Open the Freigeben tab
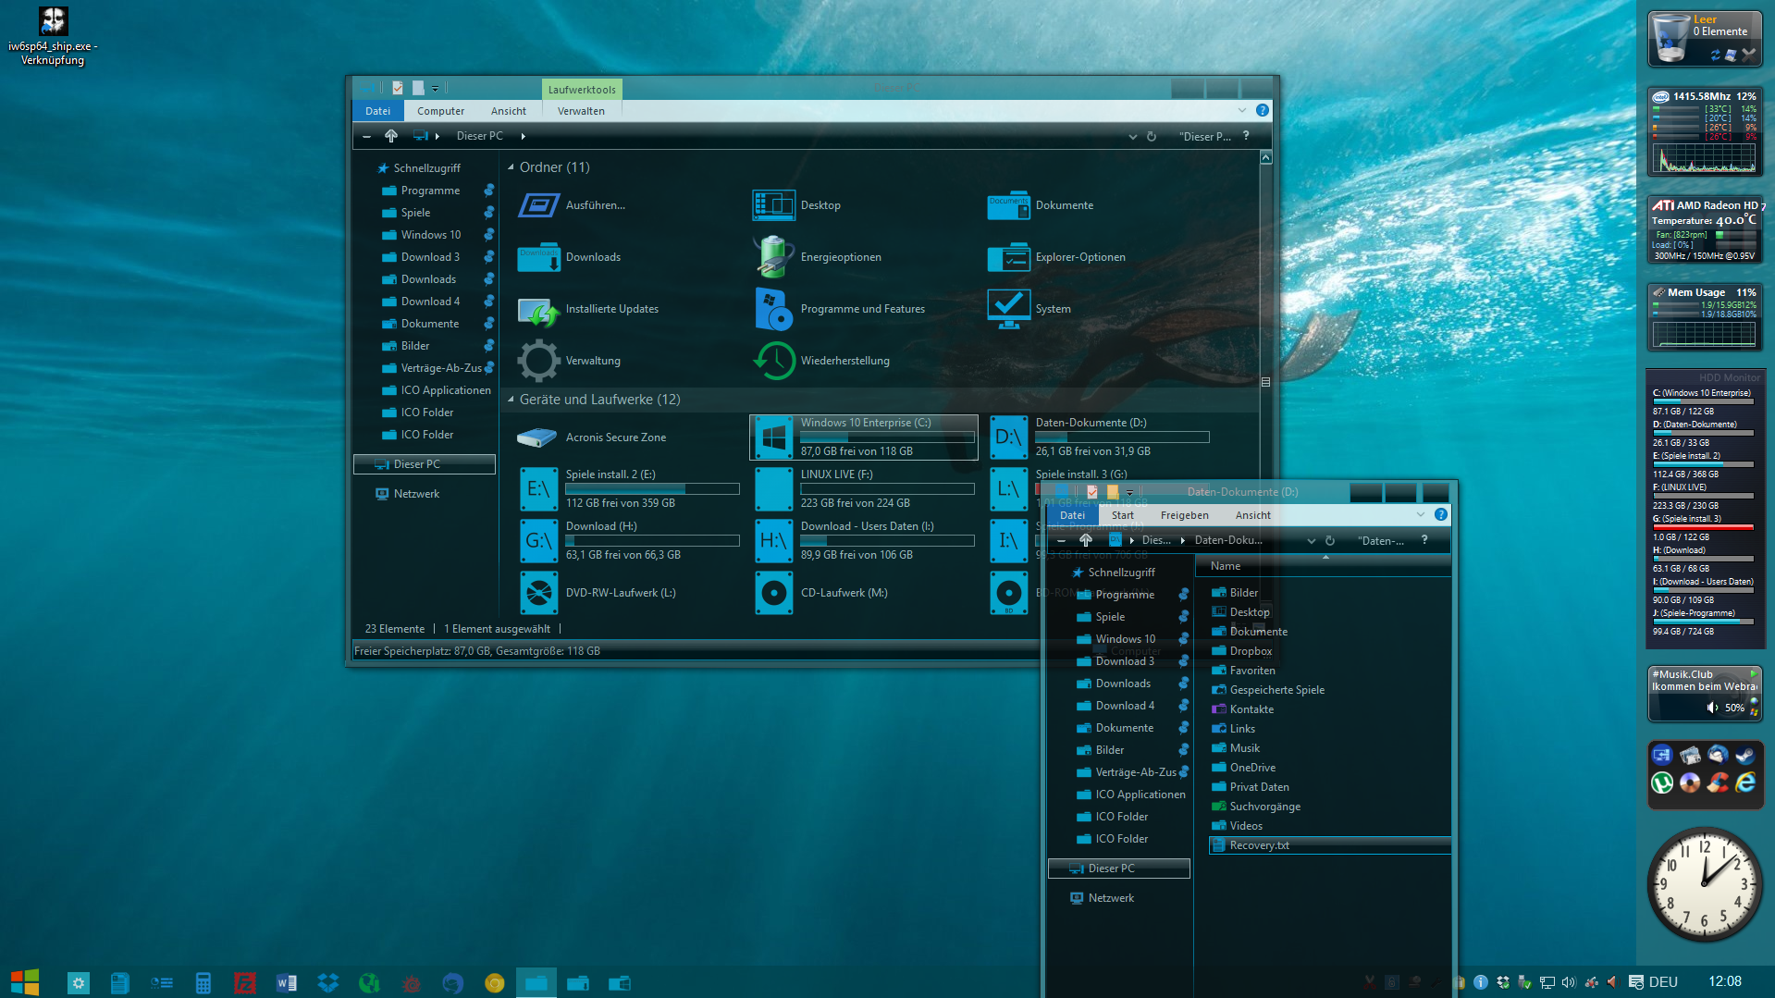Screen dimensions: 1775x998 [1184, 515]
